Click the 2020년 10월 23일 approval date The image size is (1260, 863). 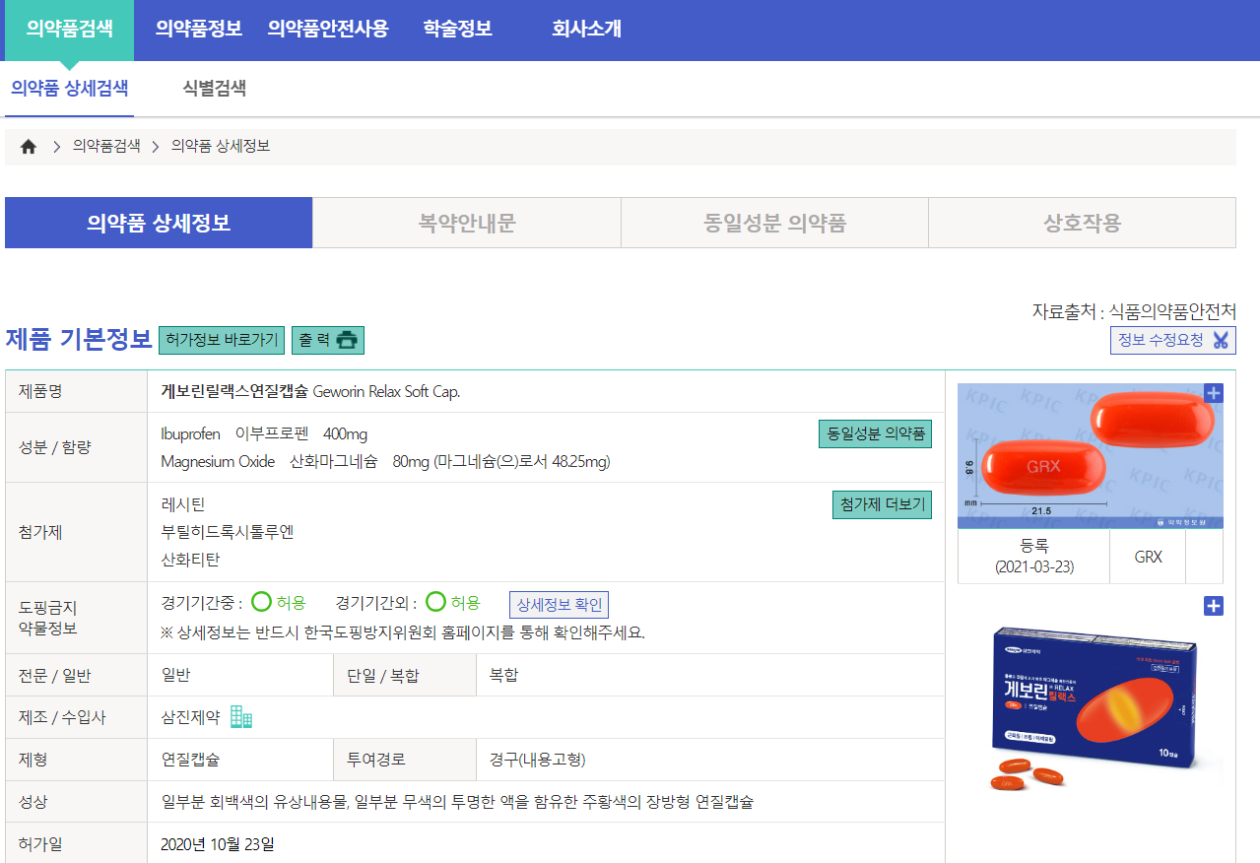click(x=218, y=843)
